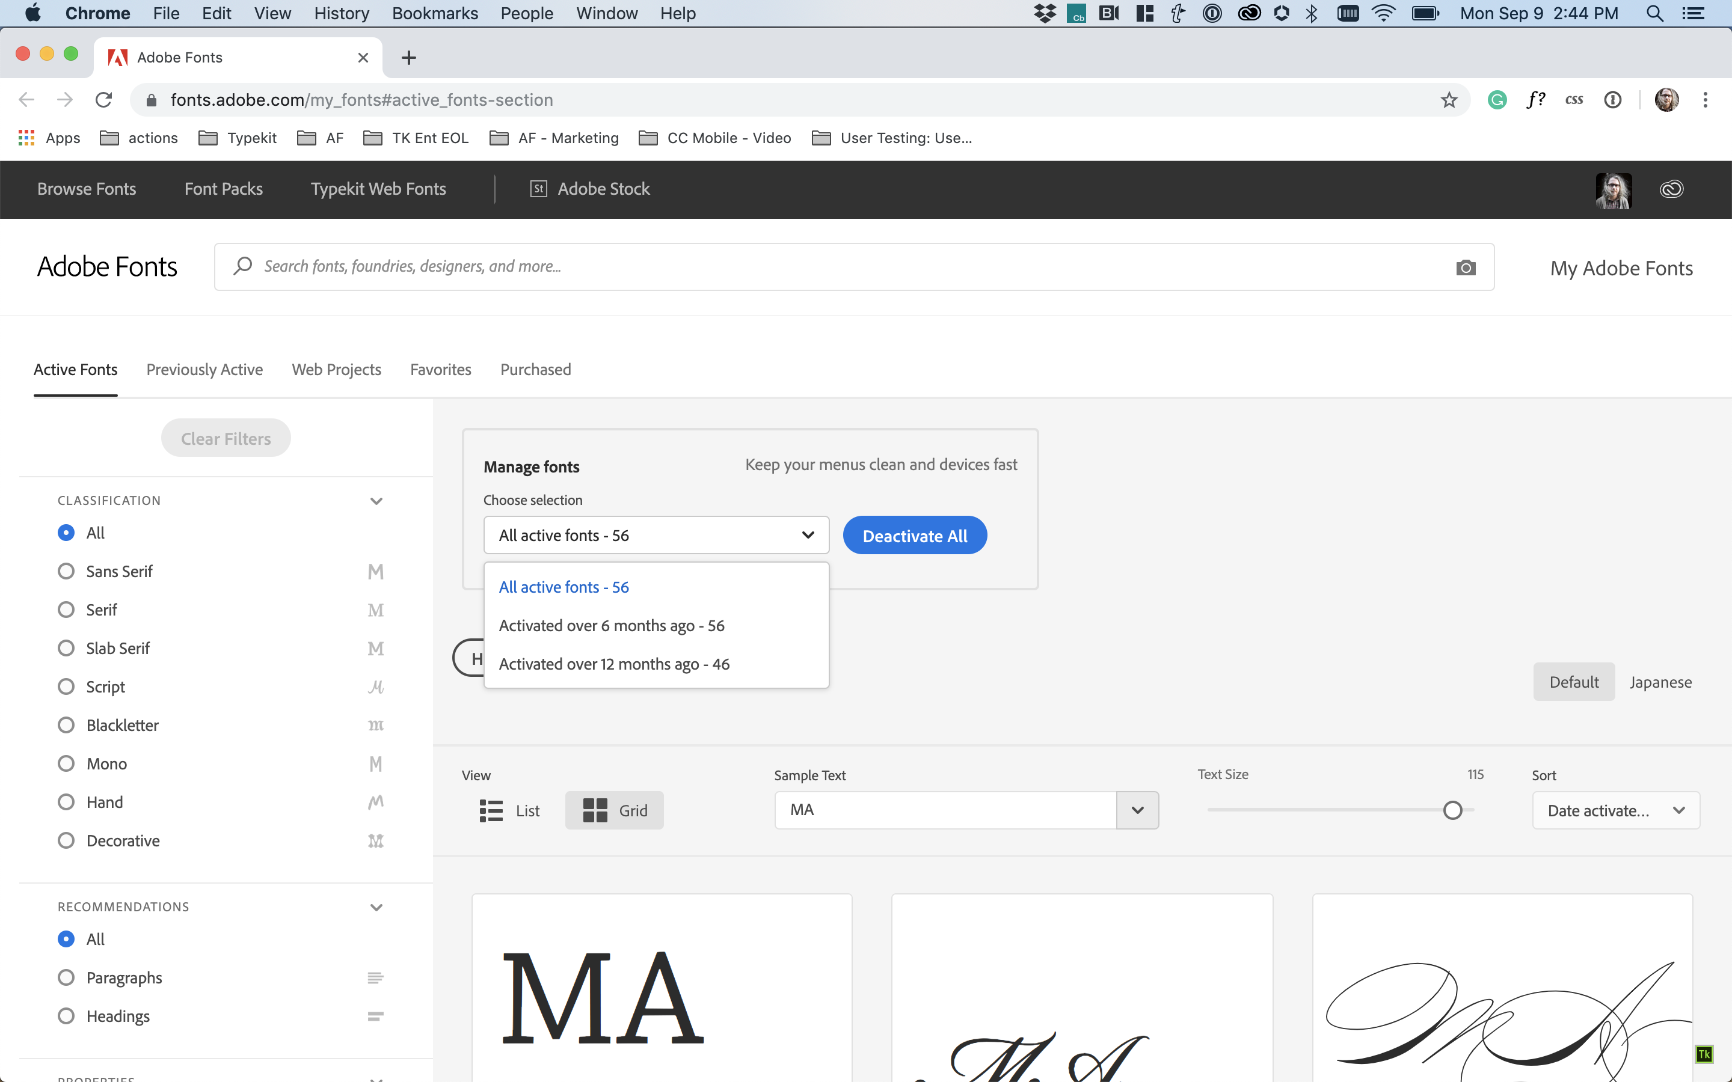The height and width of the screenshot is (1082, 1732).
Task: Switch to List view icon
Action: 491,811
